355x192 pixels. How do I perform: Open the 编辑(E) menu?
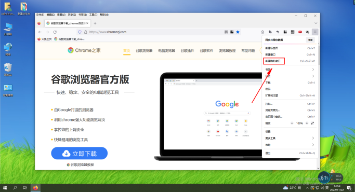tap(50, 15)
